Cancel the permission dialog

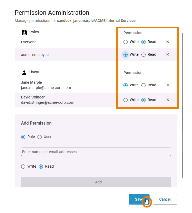165,199
